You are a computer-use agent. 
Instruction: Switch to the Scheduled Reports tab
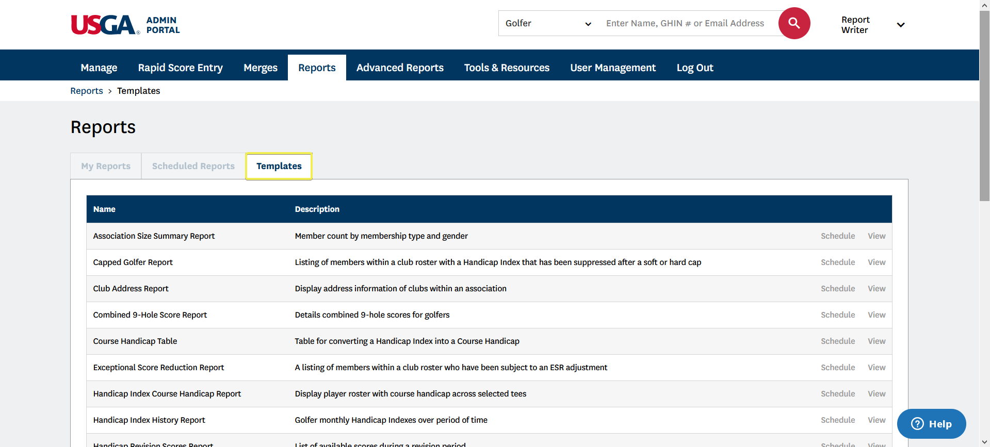pyautogui.click(x=193, y=166)
